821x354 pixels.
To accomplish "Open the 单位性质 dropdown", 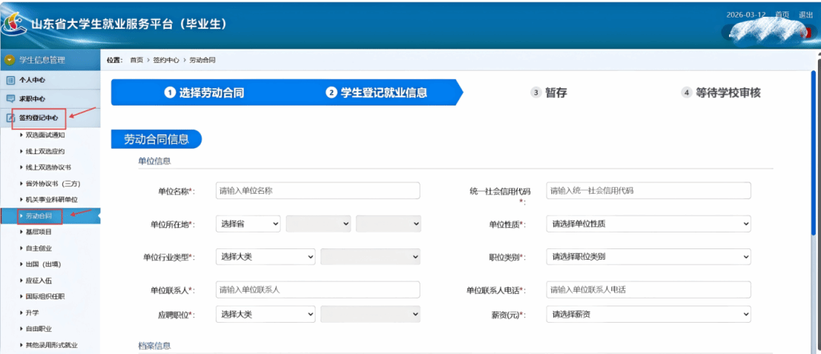I will (x=648, y=224).
